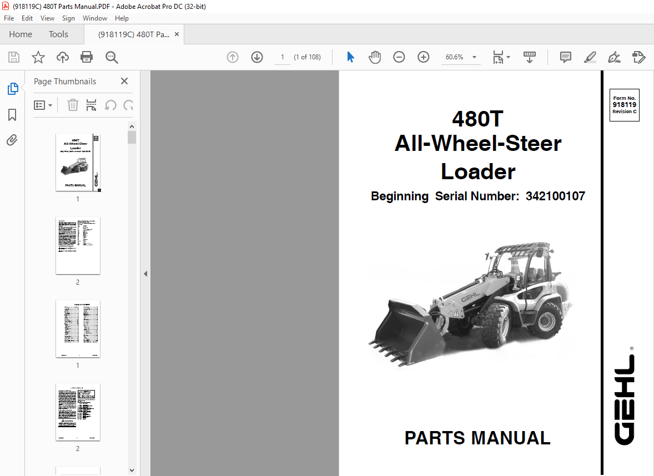This screenshot has height=476, width=654.
Task: Open the Help menu
Action: (x=122, y=18)
